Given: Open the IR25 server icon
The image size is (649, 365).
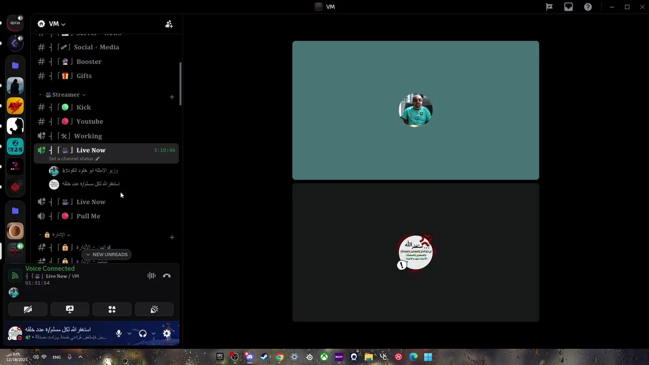Looking at the screenshot, I should [15, 147].
